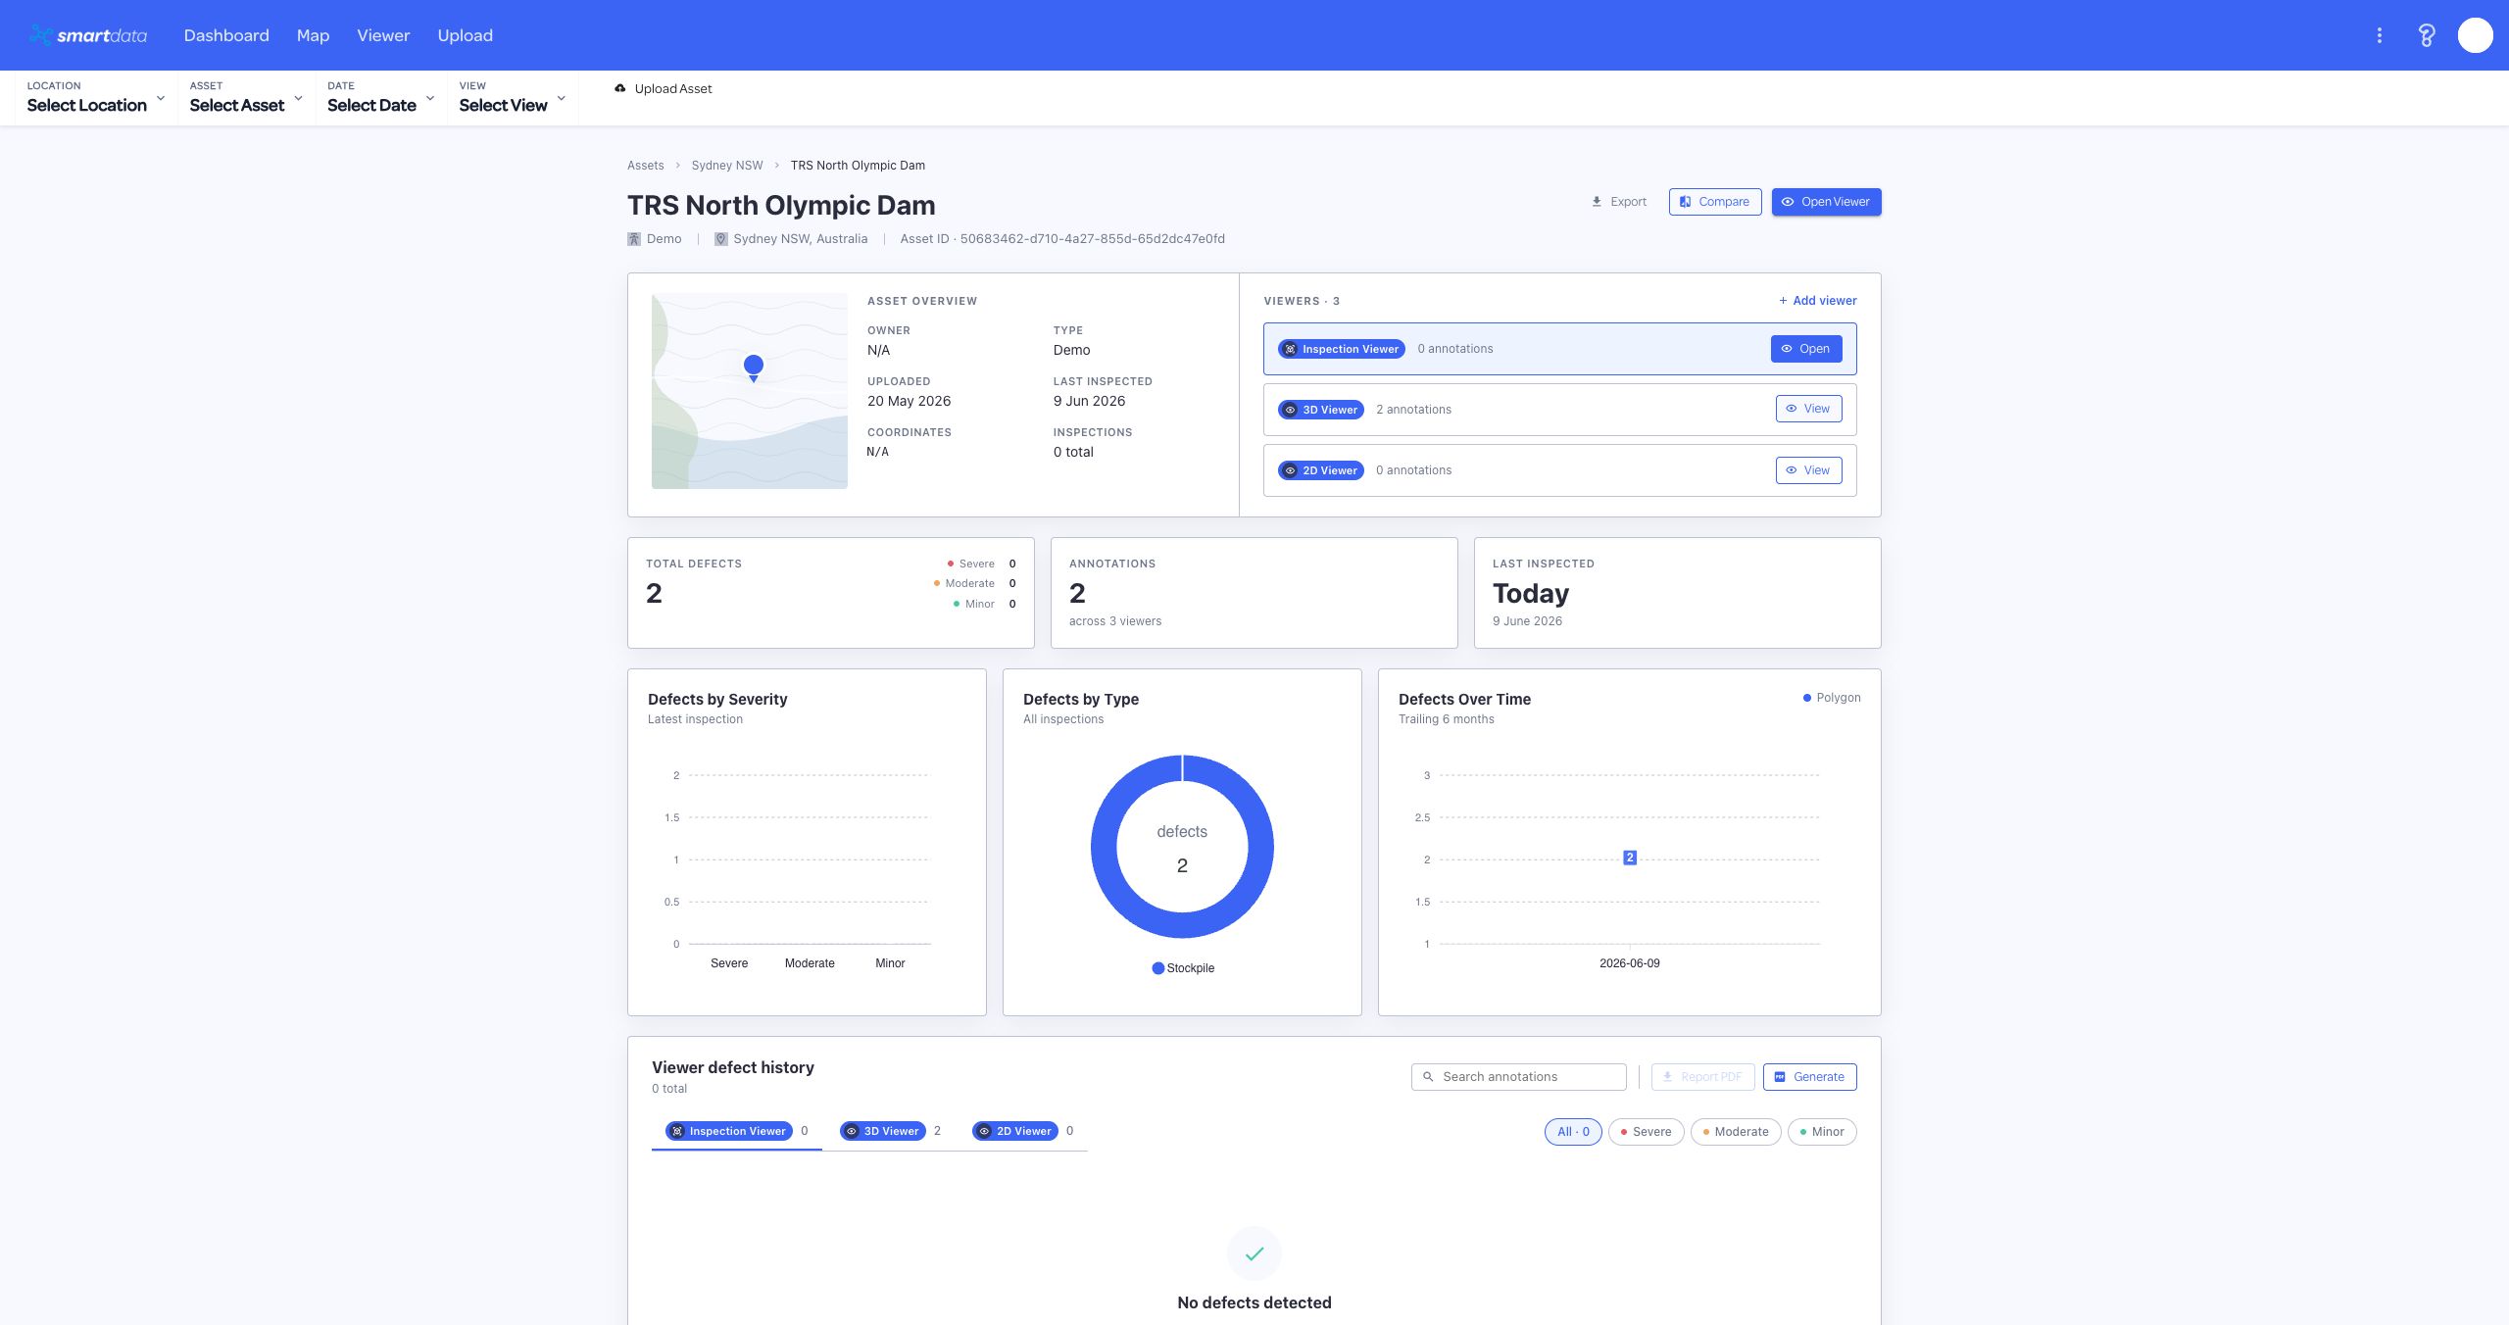Click the Sydney NSW breadcrumb link

[x=726, y=166]
